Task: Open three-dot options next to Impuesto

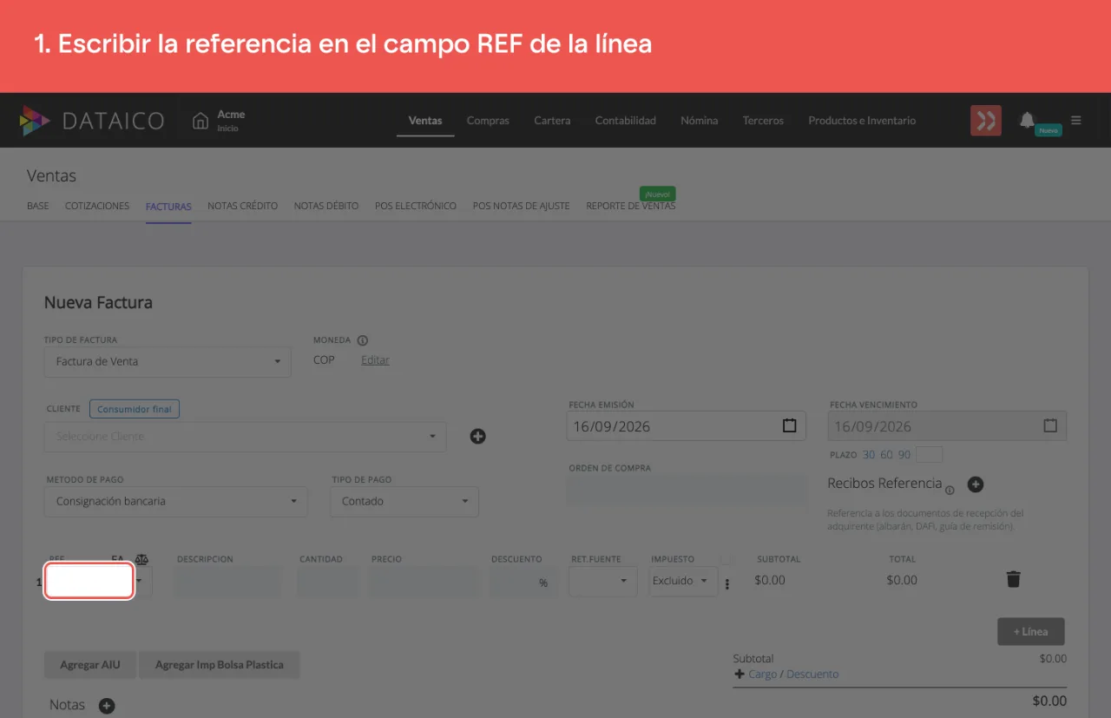Action: [727, 584]
